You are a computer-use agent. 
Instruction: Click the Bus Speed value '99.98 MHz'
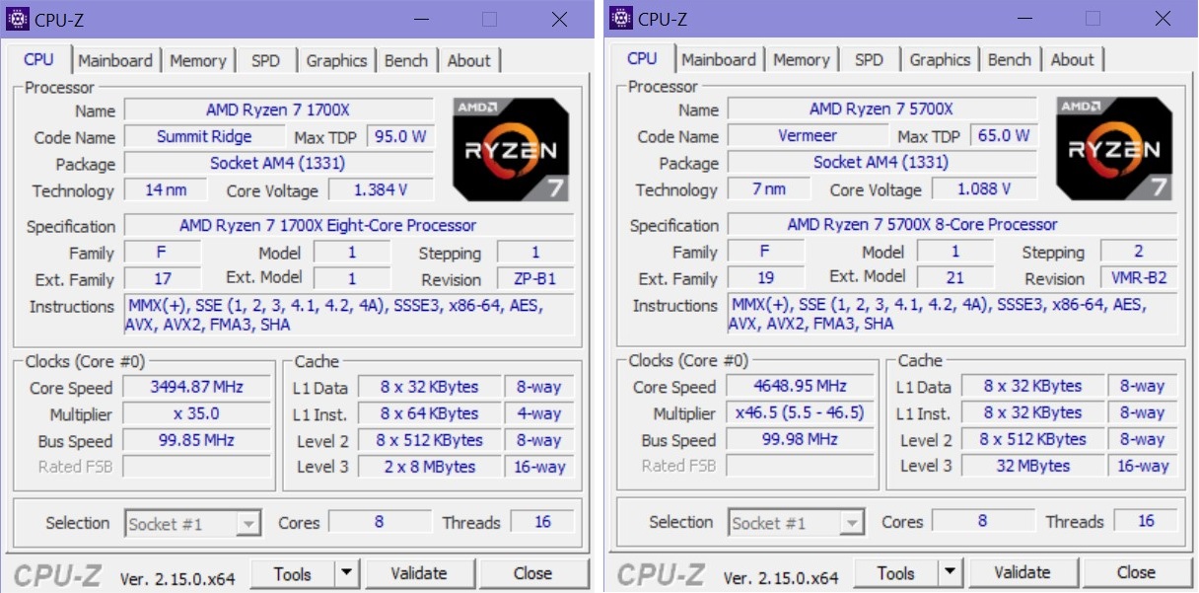point(800,439)
